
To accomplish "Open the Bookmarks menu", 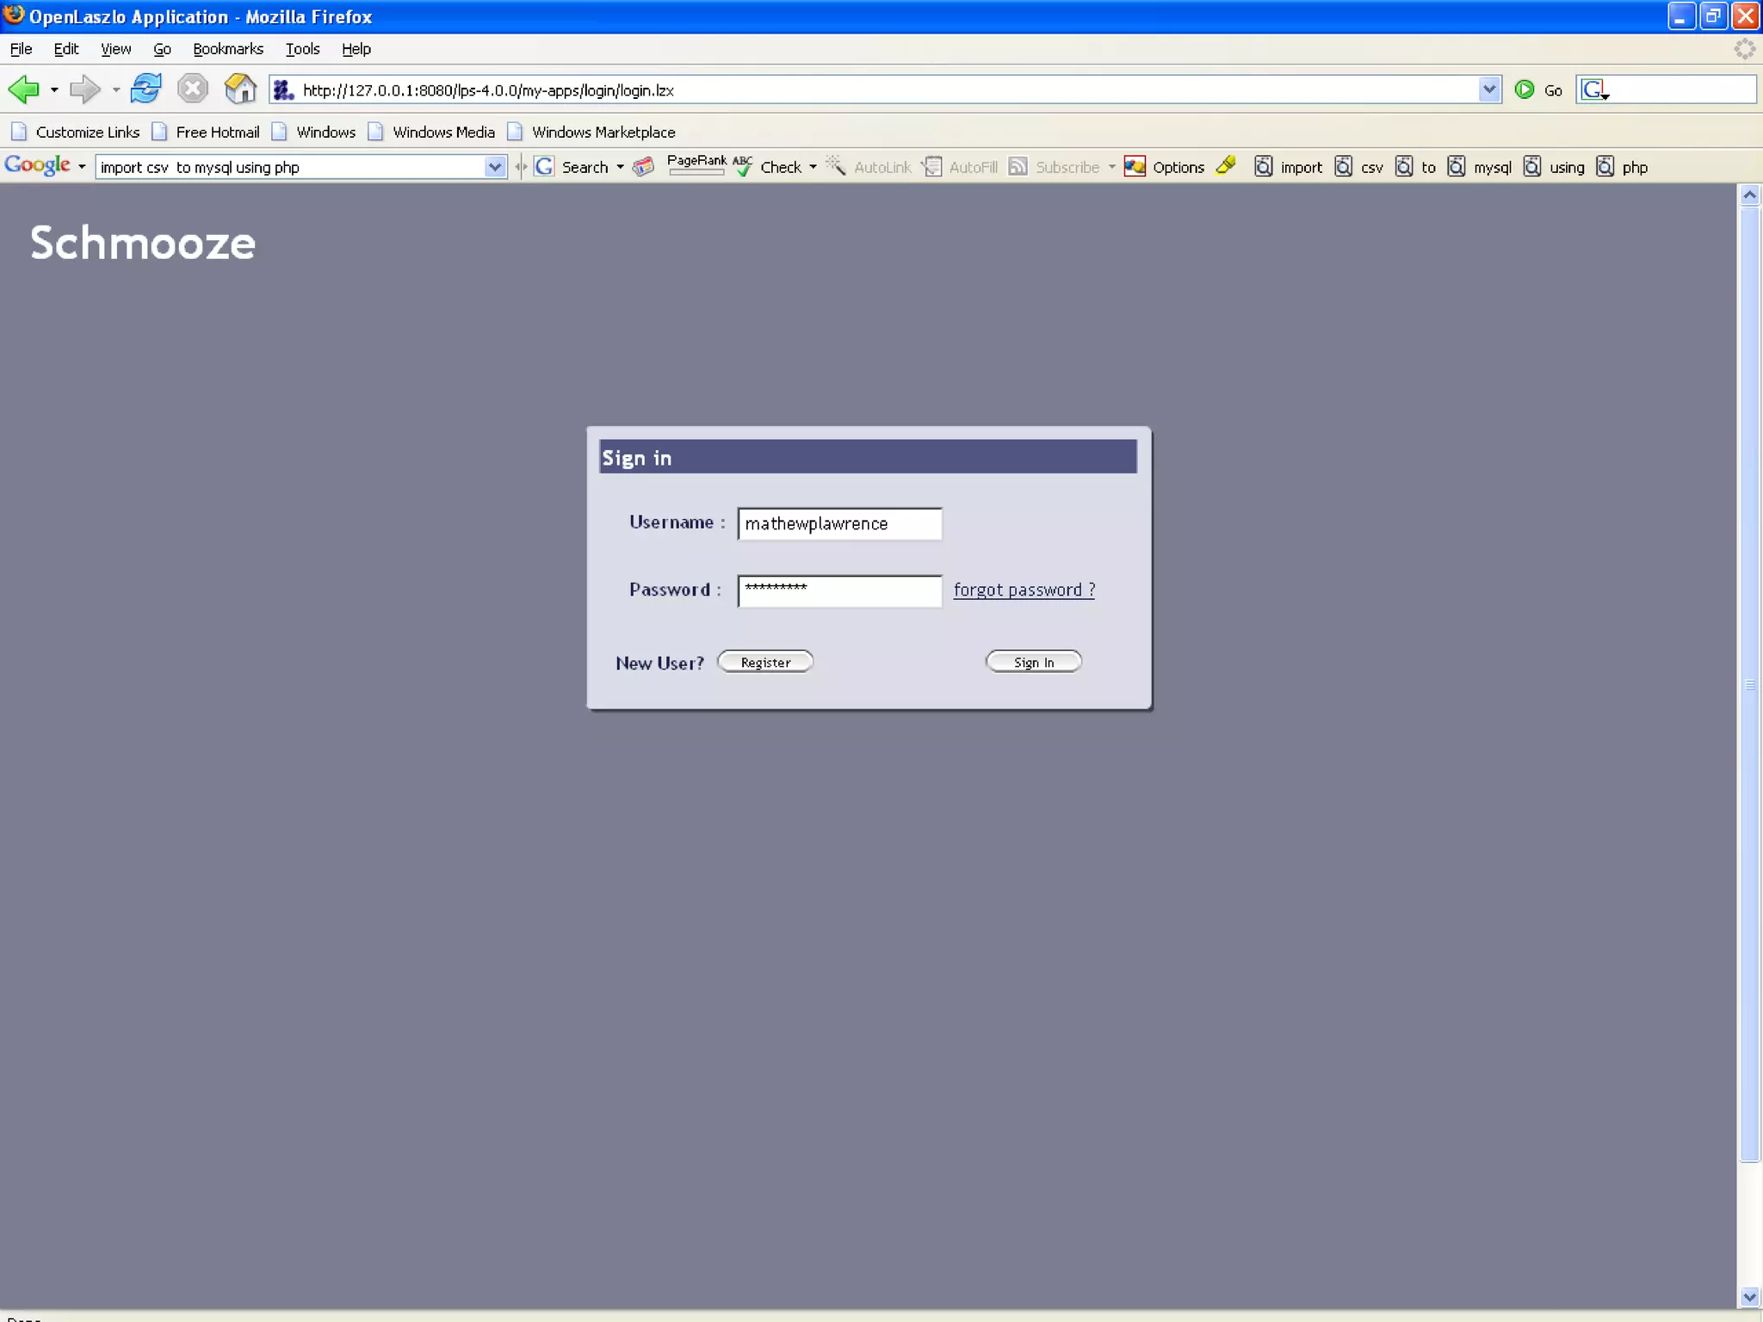I will pos(227,49).
